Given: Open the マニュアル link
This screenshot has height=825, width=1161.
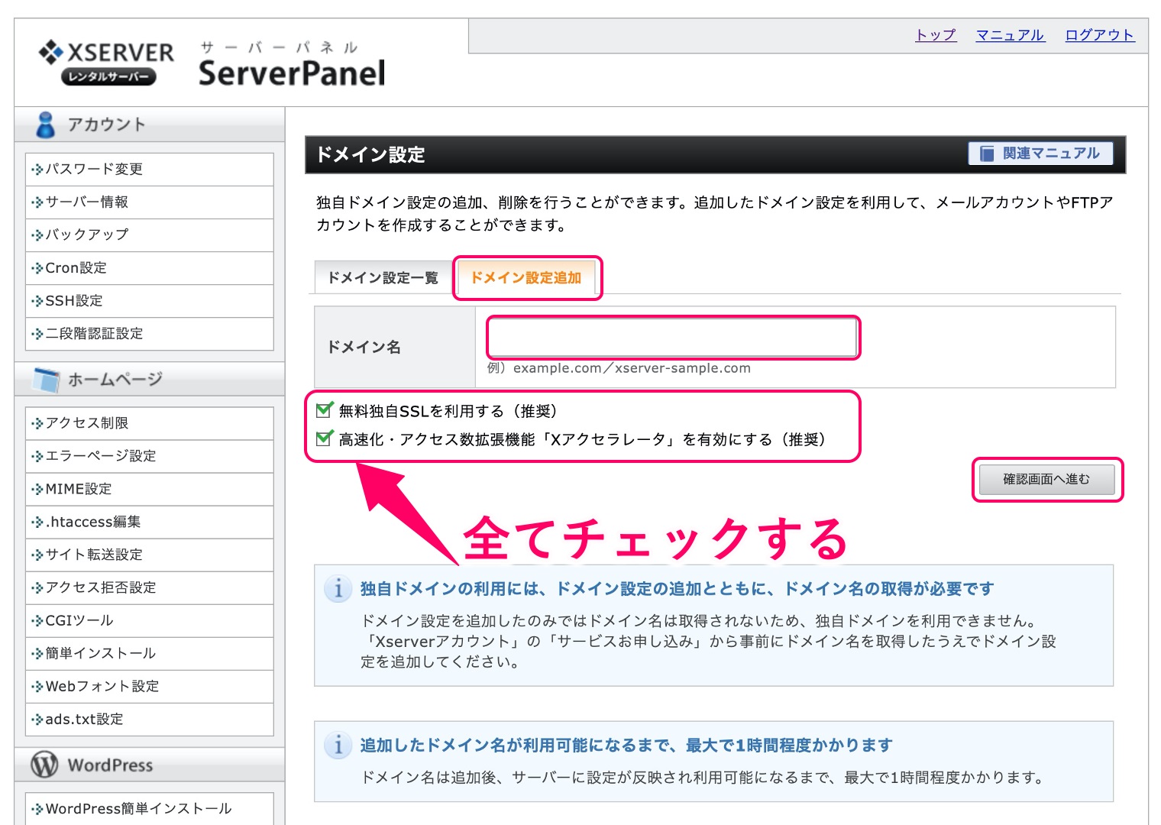Looking at the screenshot, I should pos(1010,35).
